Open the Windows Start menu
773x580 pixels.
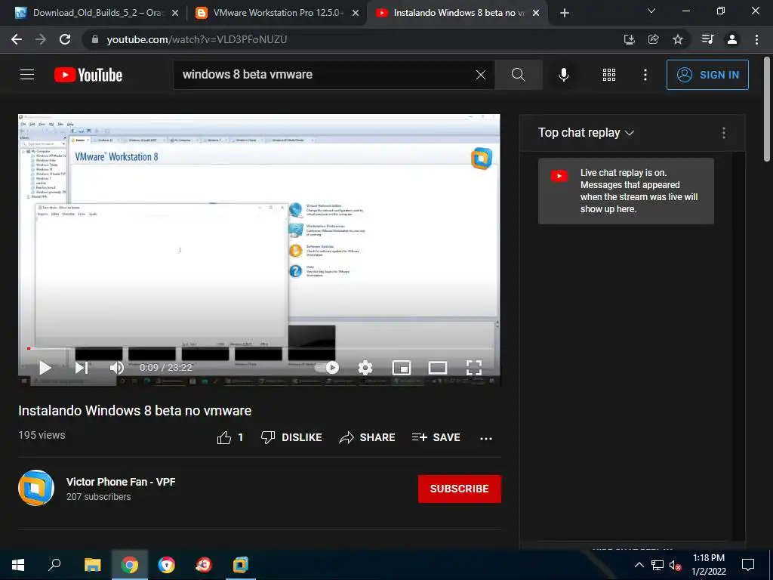click(18, 565)
